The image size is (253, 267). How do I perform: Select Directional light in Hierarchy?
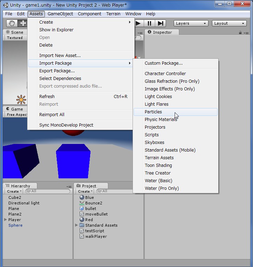click(24, 203)
